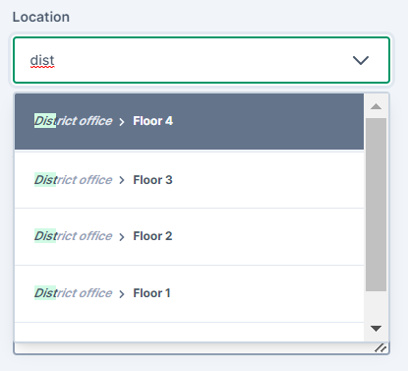This screenshot has height=371, width=408.
Task: Choose the Floor 3 location option
Action: point(189,180)
